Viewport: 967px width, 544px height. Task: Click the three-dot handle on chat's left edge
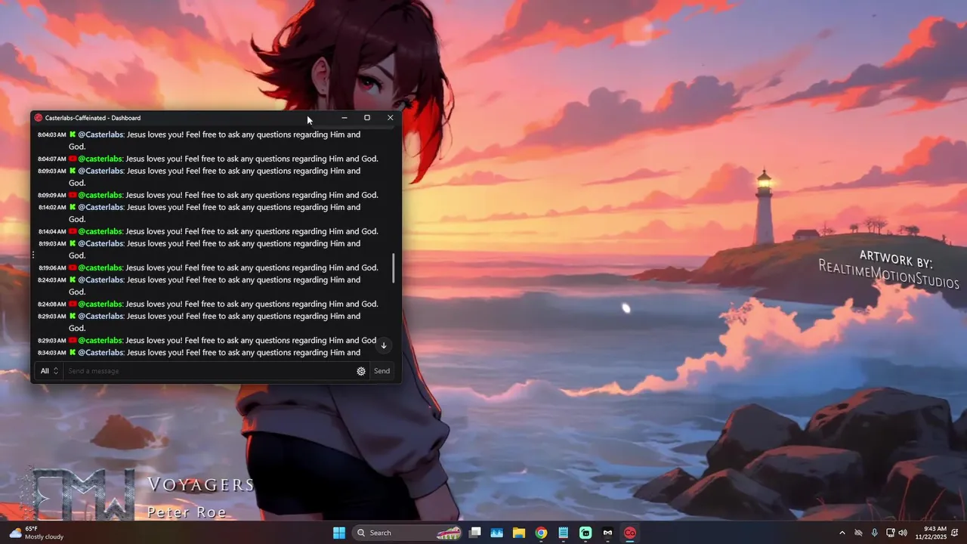pyautogui.click(x=33, y=255)
